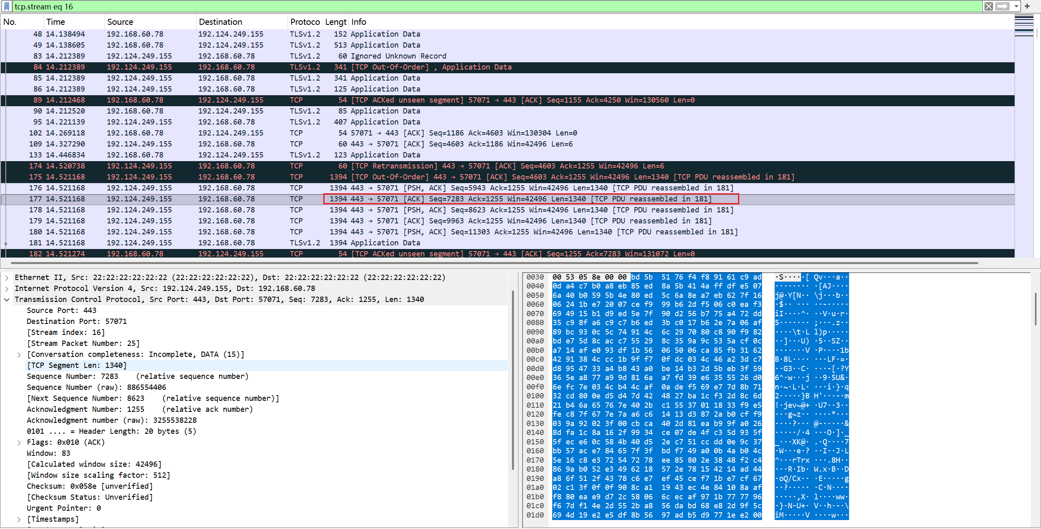
Task: Select packet 84 TCP Out-Of-Order row
Action: [507, 67]
